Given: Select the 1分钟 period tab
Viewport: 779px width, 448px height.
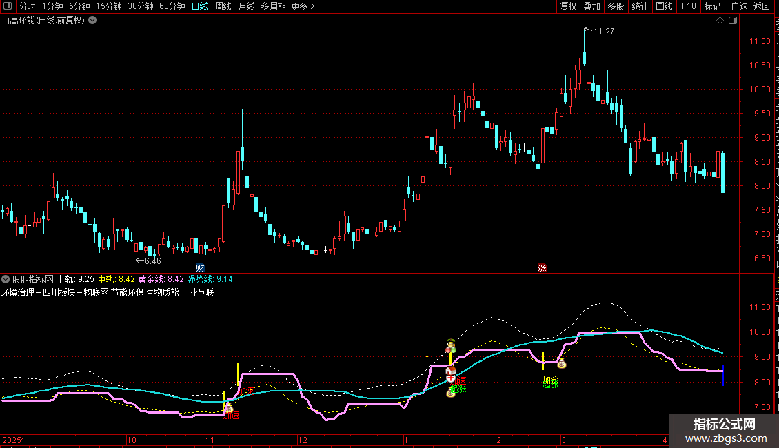Looking at the screenshot, I should pos(52,6).
